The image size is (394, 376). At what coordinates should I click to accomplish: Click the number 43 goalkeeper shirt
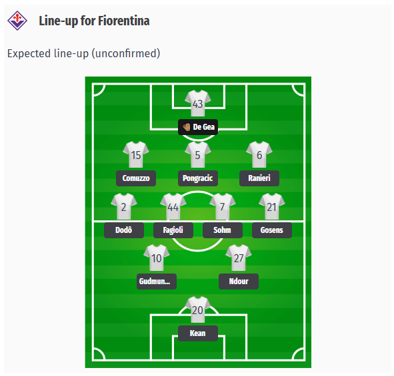click(x=198, y=103)
